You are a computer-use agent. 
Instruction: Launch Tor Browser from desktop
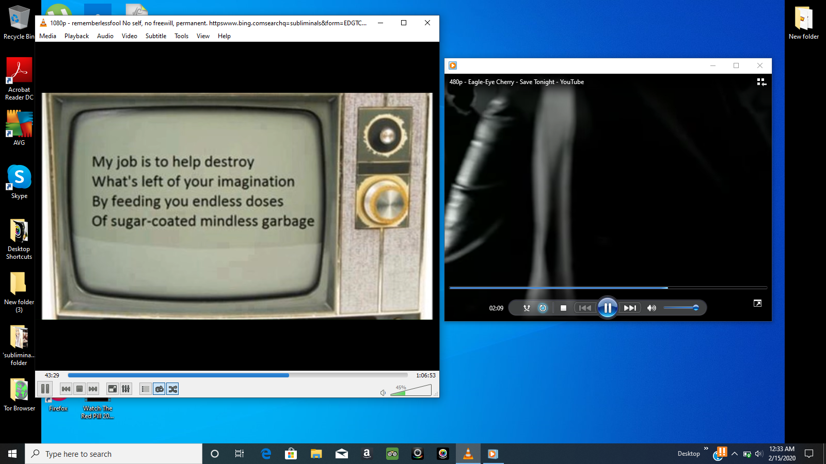coord(19,395)
